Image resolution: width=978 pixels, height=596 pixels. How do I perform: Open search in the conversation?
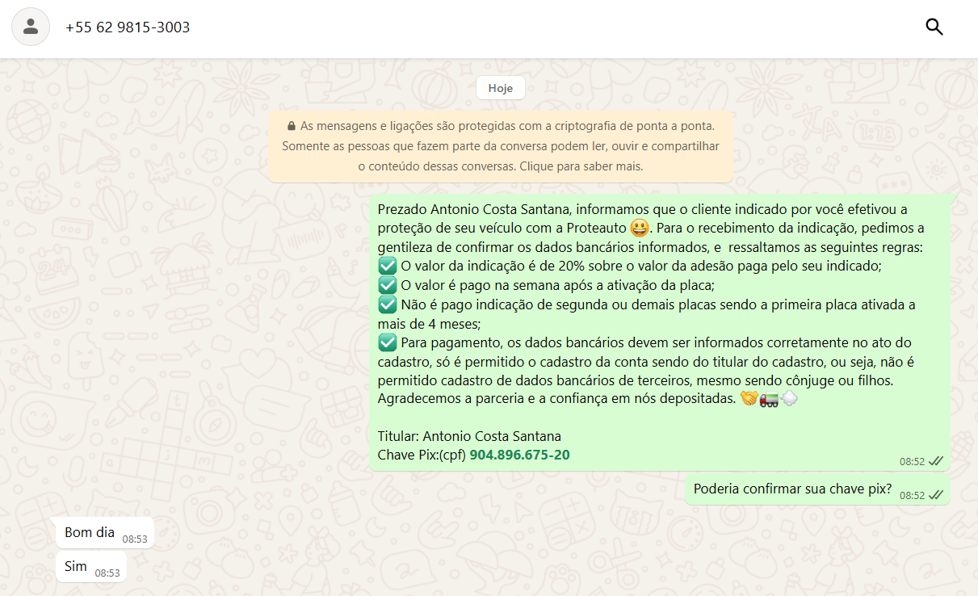pyautogui.click(x=934, y=27)
